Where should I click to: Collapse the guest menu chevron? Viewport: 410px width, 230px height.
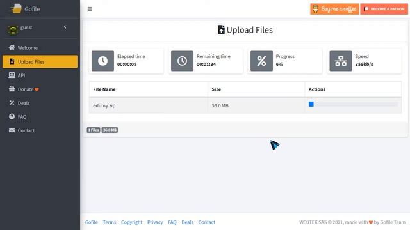pos(65,27)
